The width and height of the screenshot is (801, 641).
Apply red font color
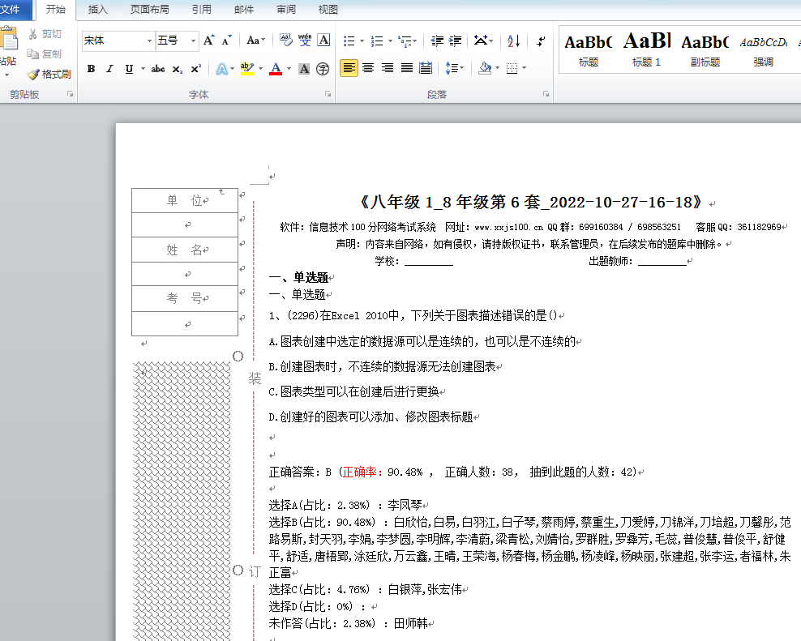click(276, 68)
